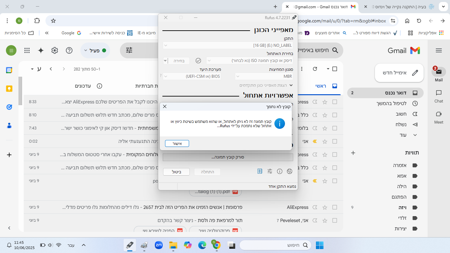The image size is (450, 253).
Task: Star the AliExpress פרסומת email
Action: coord(325,207)
